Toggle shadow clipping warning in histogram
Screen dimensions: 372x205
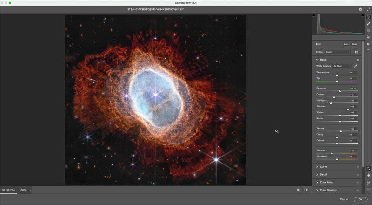314,15
